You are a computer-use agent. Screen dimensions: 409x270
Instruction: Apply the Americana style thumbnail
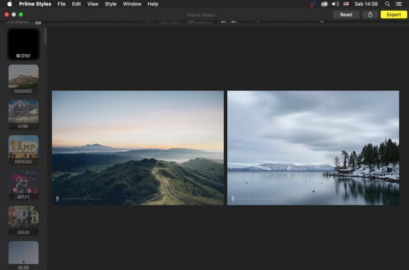point(23,150)
